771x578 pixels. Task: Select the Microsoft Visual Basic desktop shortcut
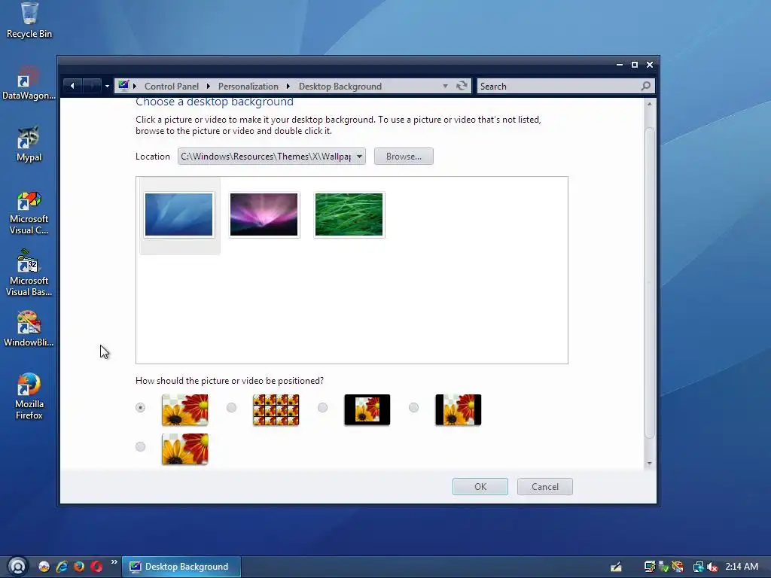[x=29, y=273]
